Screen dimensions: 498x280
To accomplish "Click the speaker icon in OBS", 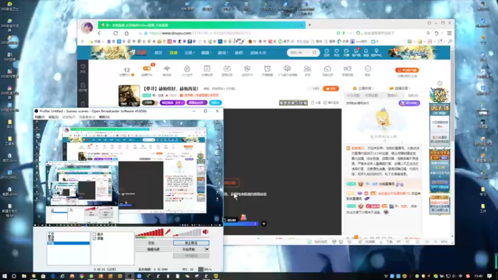I will tap(205, 231).
